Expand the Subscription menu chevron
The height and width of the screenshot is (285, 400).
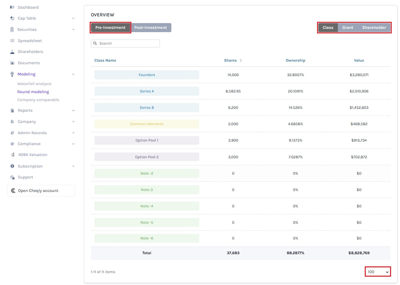point(73,166)
